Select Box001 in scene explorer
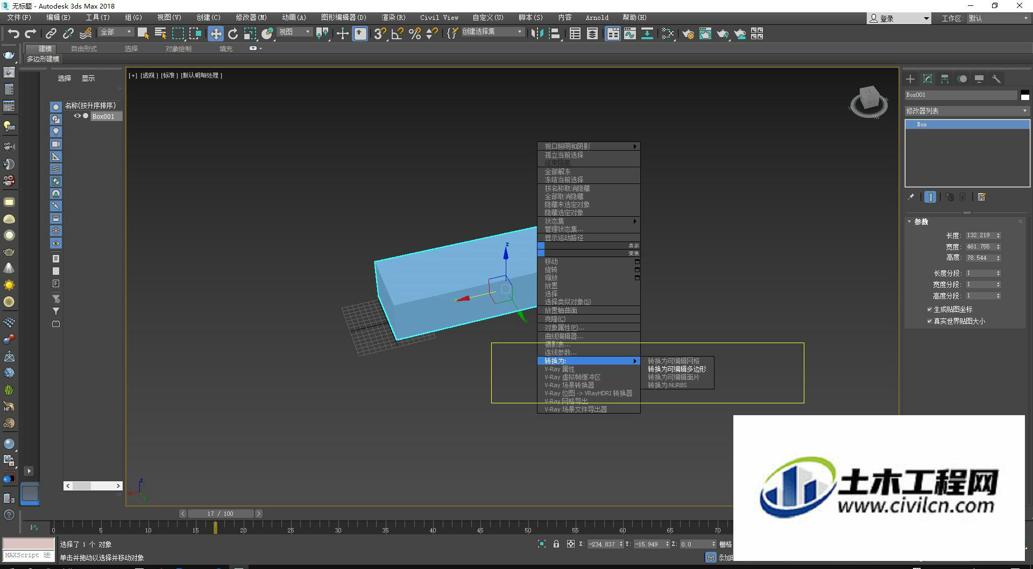 pyautogui.click(x=103, y=116)
